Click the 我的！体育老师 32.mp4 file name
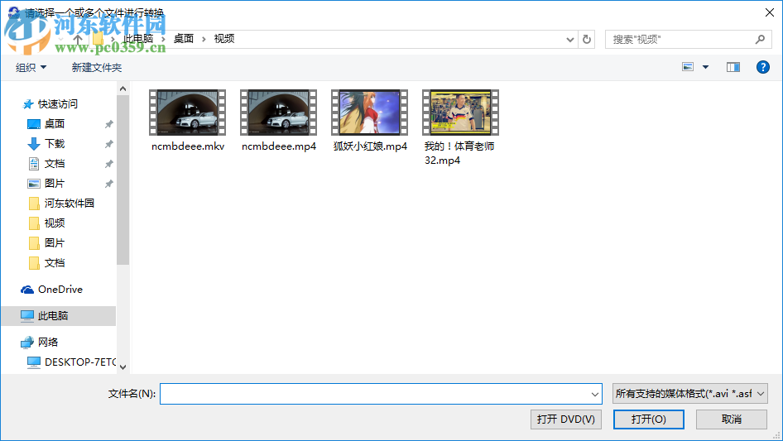This screenshot has width=783, height=441. [x=459, y=153]
